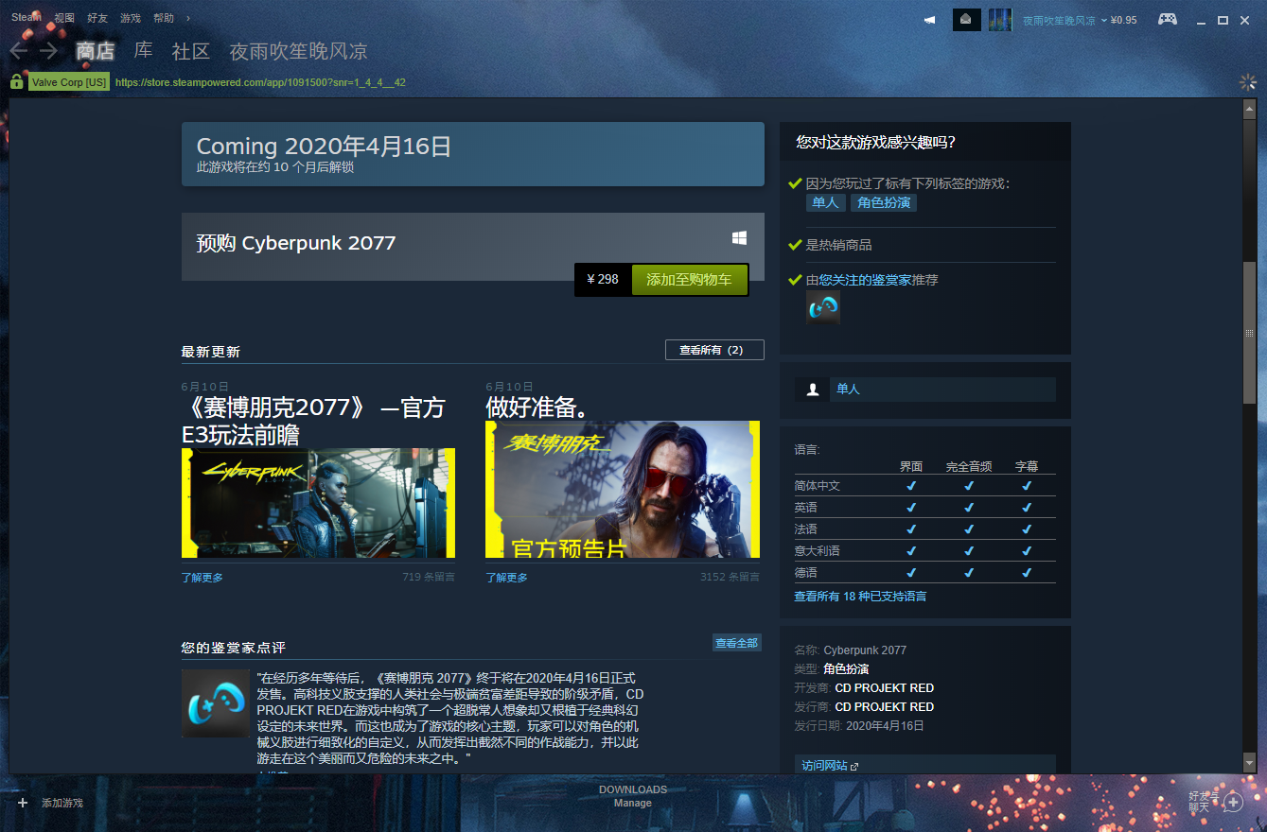Open the 视图 menu
Viewport: 1267px width, 832px height.
tap(64, 18)
